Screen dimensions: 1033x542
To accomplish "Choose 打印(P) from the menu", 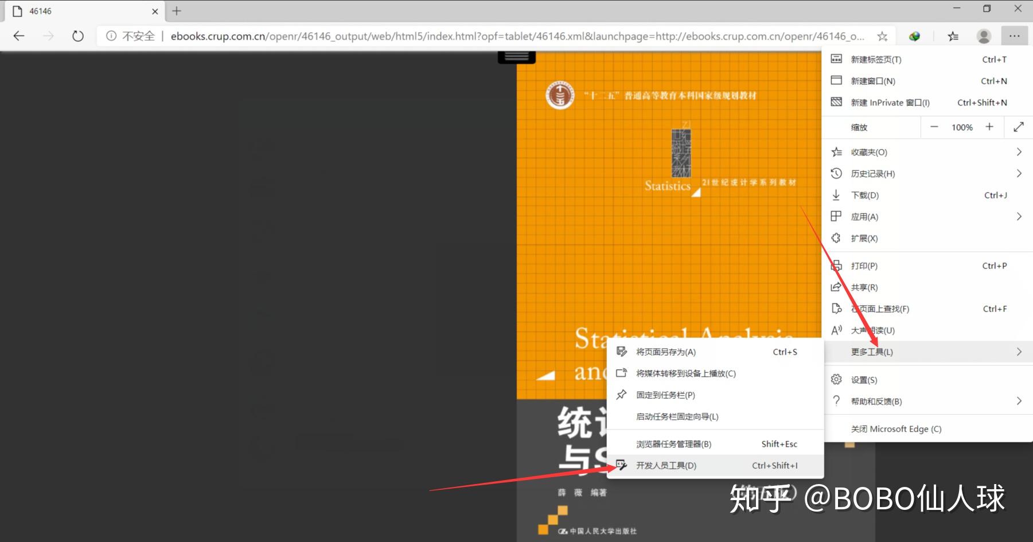I will tap(927, 266).
